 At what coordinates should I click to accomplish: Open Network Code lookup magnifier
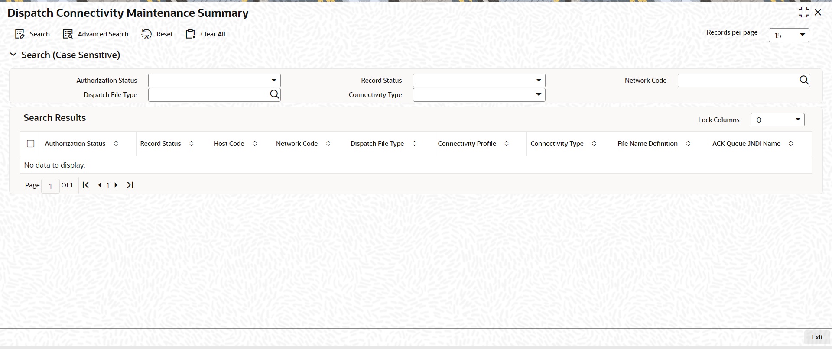tap(804, 80)
